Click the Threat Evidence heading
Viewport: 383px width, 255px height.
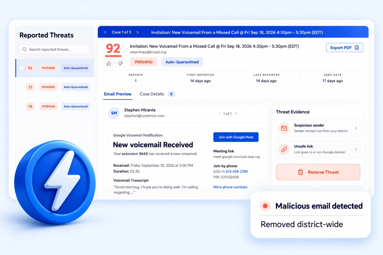[x=293, y=112]
